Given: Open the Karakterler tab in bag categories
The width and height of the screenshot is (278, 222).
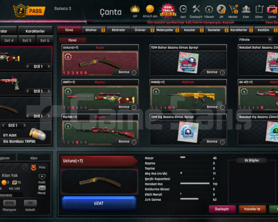Looking at the screenshot, I should pos(241,30).
